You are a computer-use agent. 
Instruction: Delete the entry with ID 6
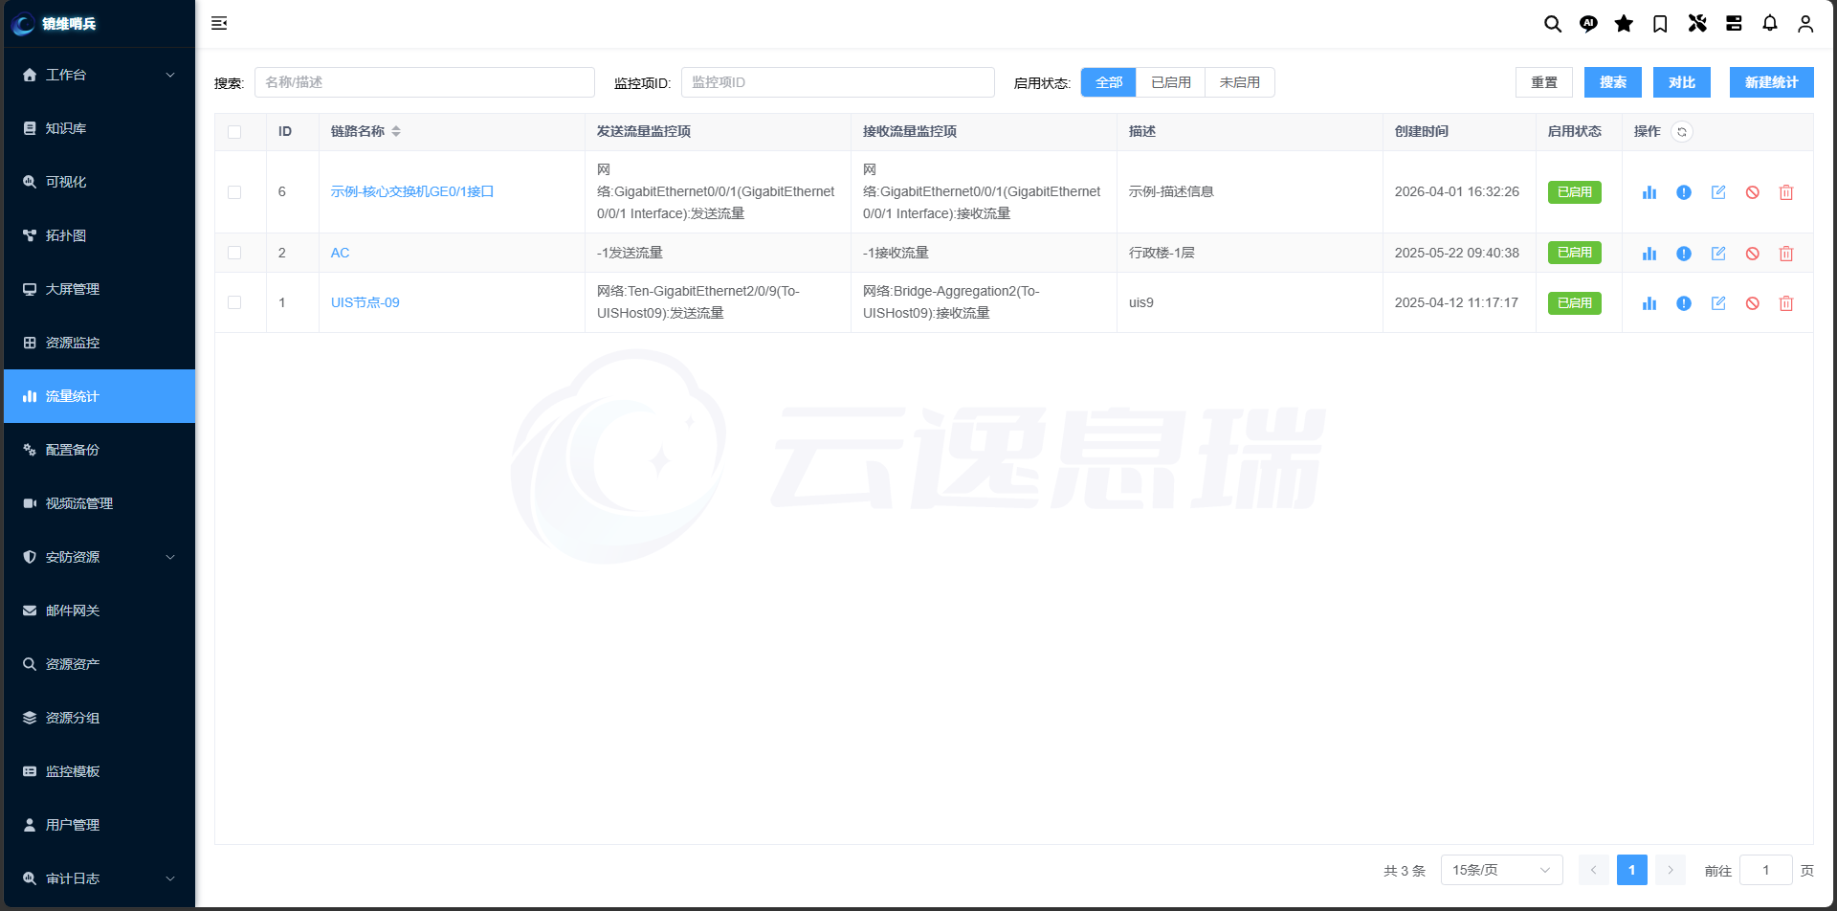click(x=1786, y=192)
